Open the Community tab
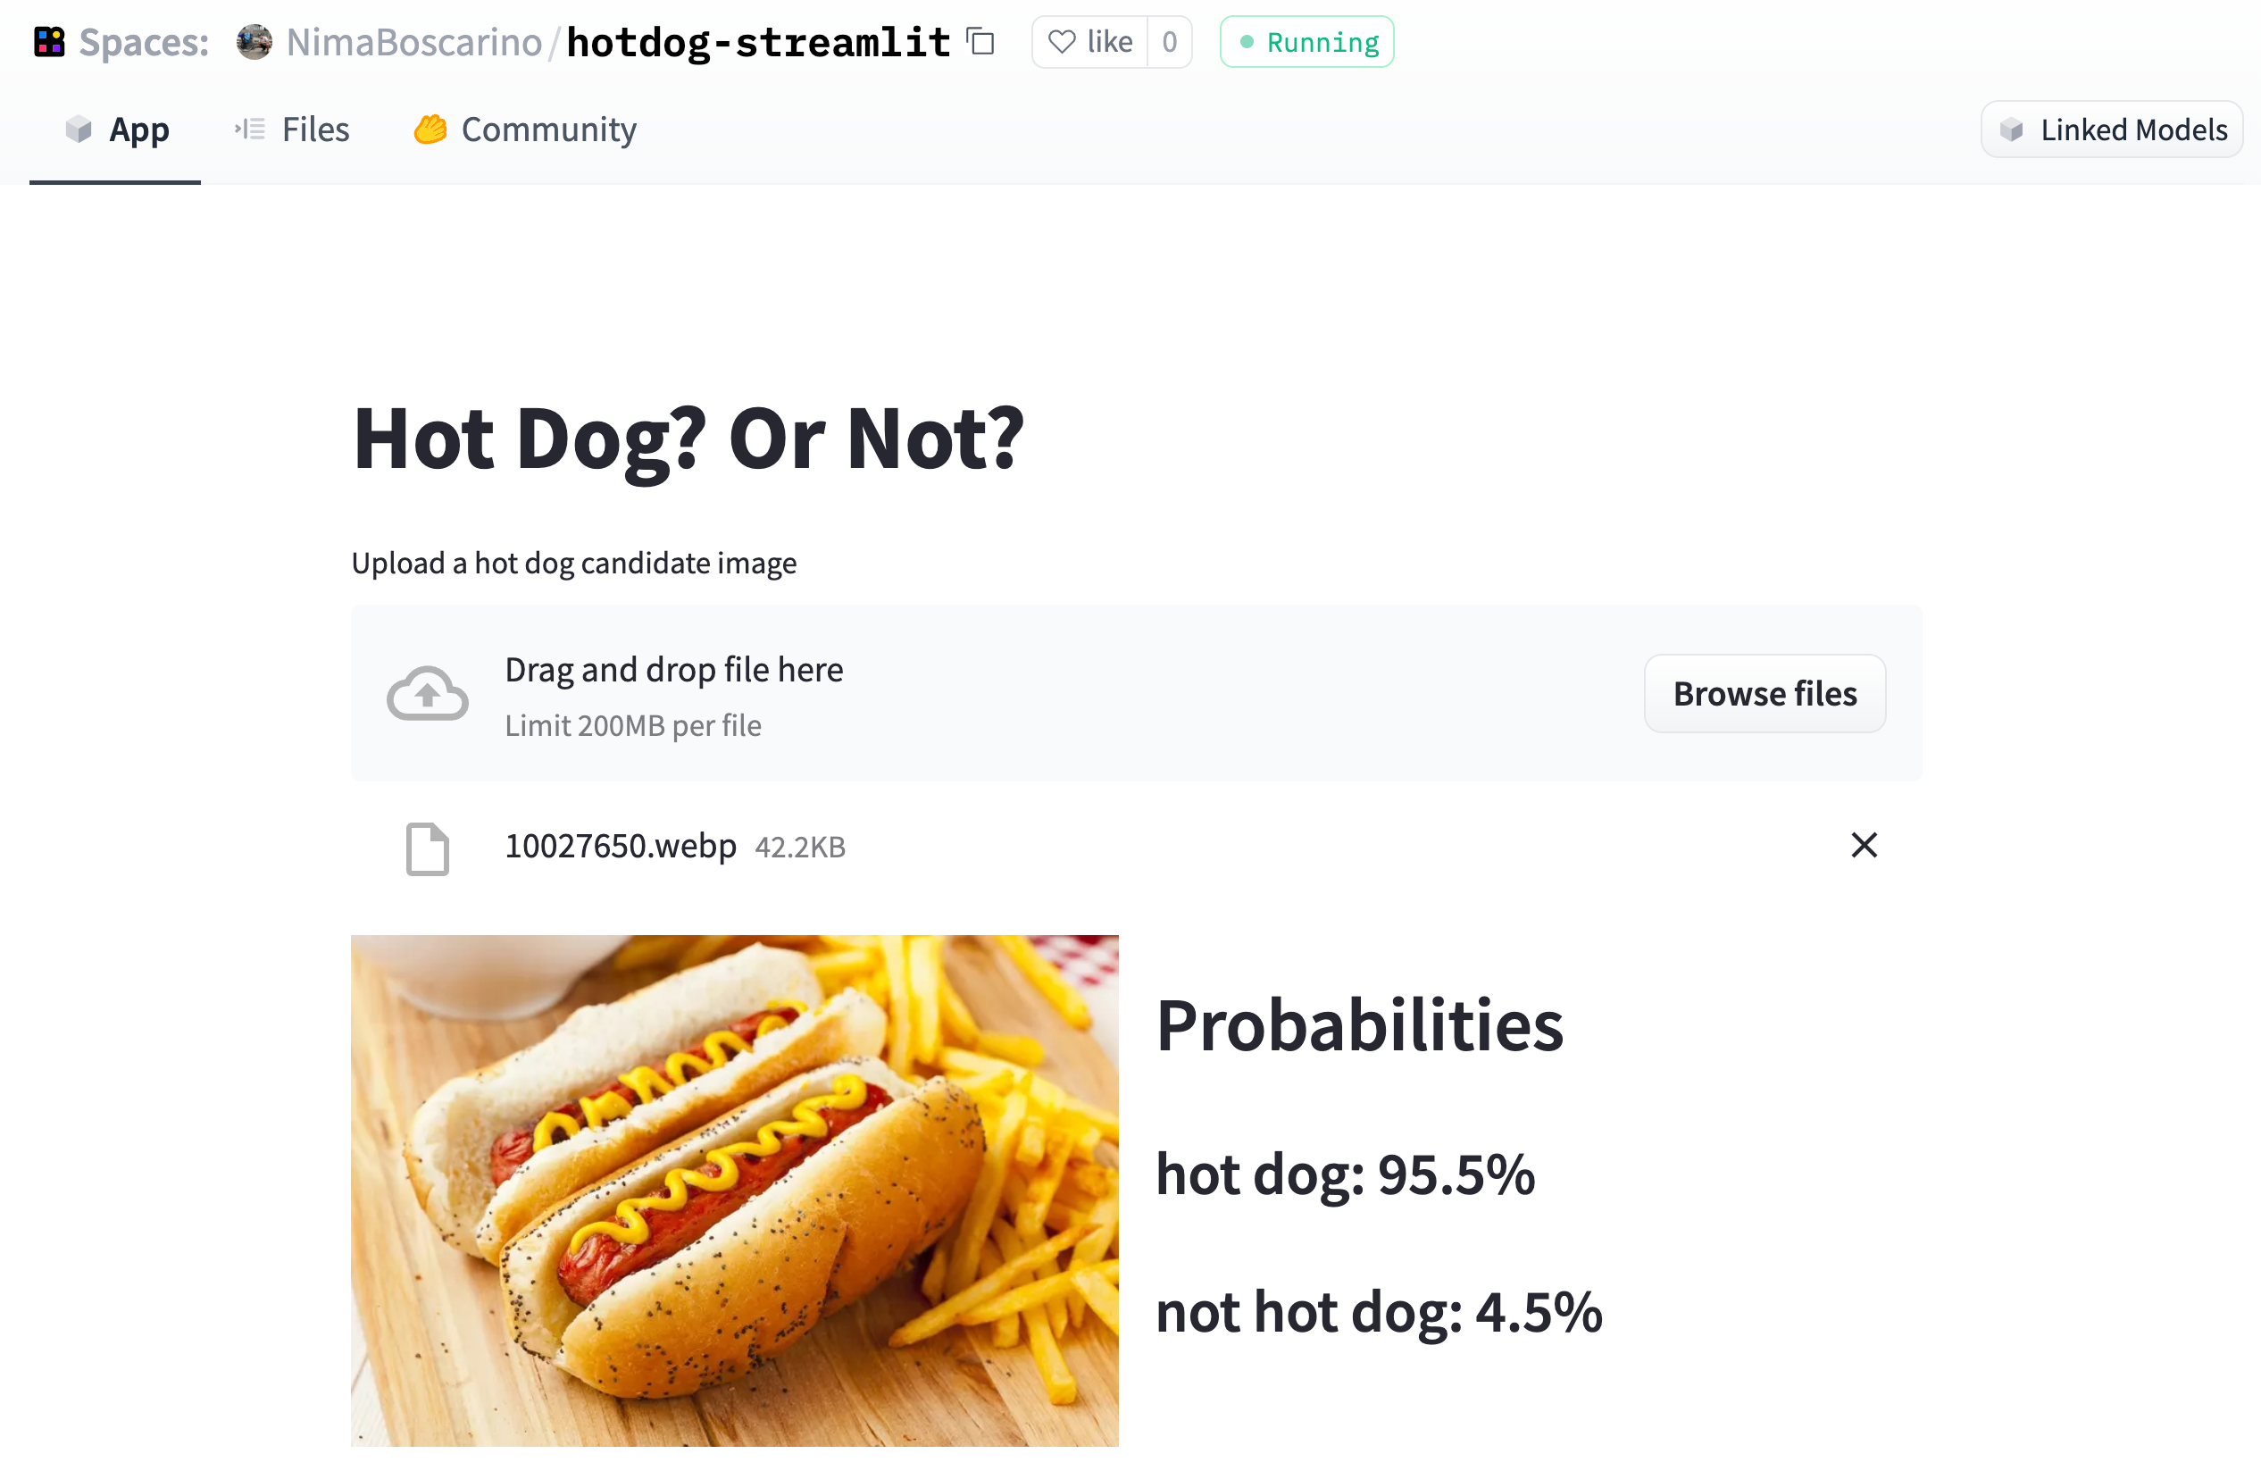 (x=525, y=130)
